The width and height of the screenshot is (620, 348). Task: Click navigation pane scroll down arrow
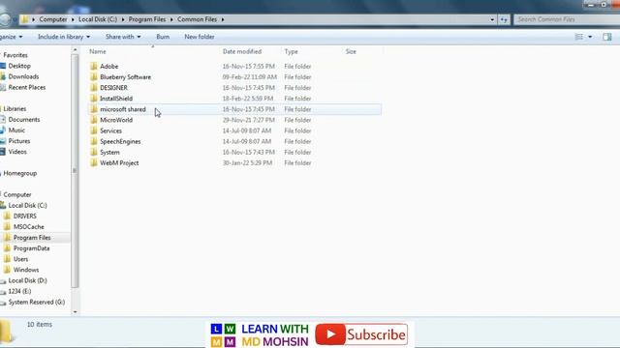pos(75,311)
